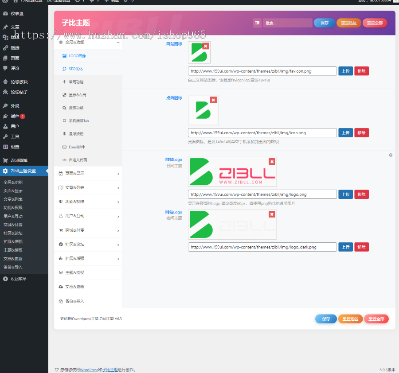Click the 上传 button for logo_dark.png
The image size is (399, 373).
pyautogui.click(x=345, y=247)
